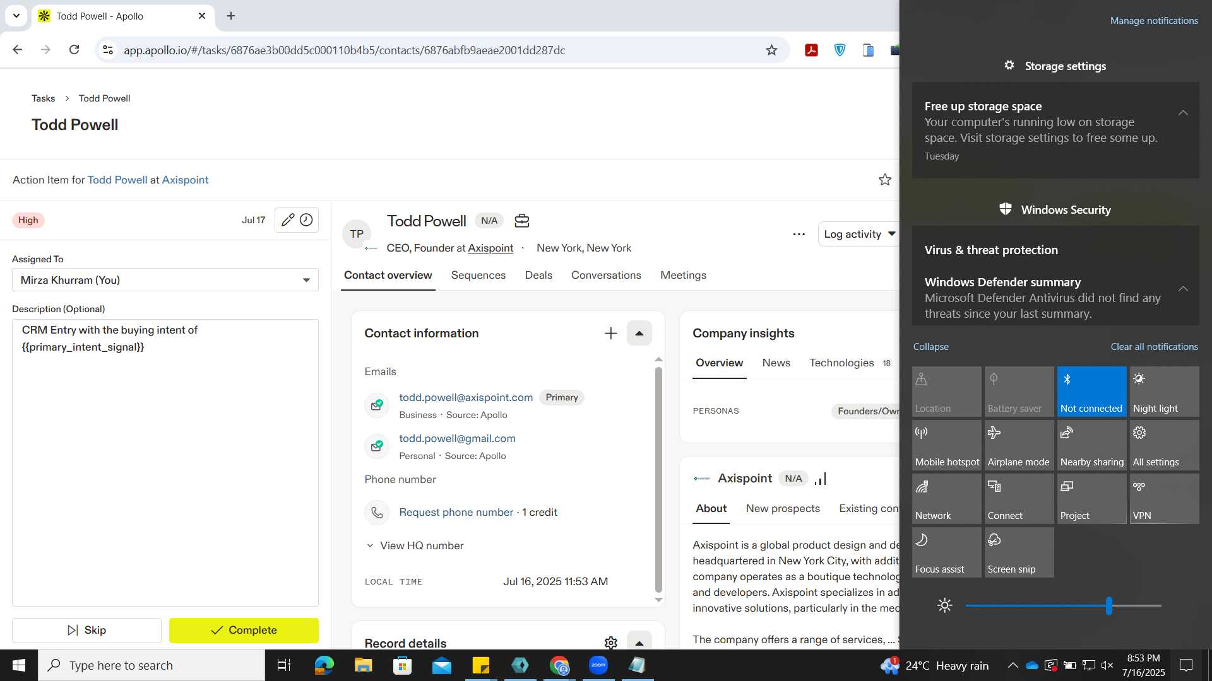Toggle Night light quick action
This screenshot has width=1212, height=681.
click(x=1164, y=392)
